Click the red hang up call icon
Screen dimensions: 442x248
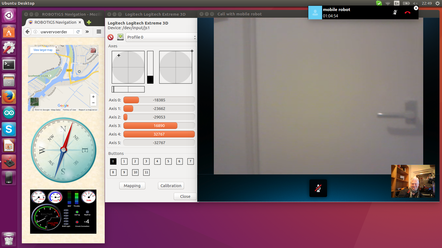click(x=407, y=12)
